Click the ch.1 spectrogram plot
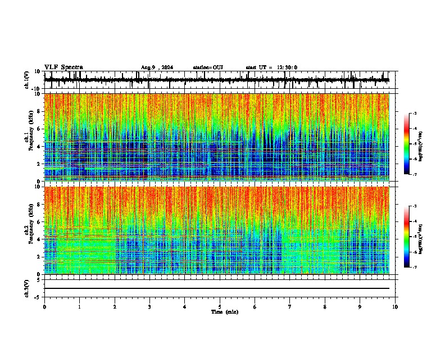The image size is (445, 344). click(x=216, y=137)
